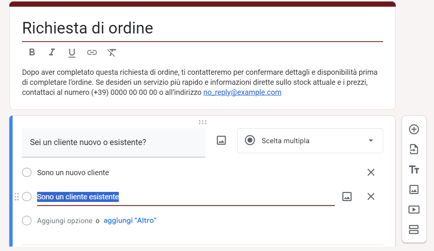Open the "Scelta multipla" question type dropdown
Screen dimensions: 434x251
pyautogui.click(x=310, y=141)
